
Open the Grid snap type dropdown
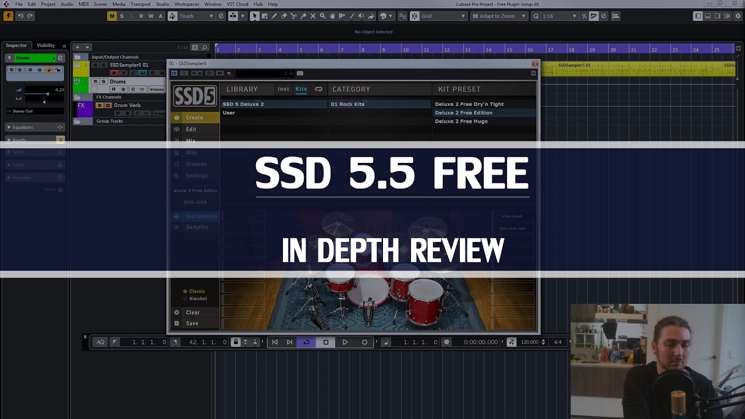click(x=444, y=16)
